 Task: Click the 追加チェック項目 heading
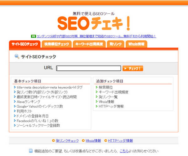pos(110,81)
